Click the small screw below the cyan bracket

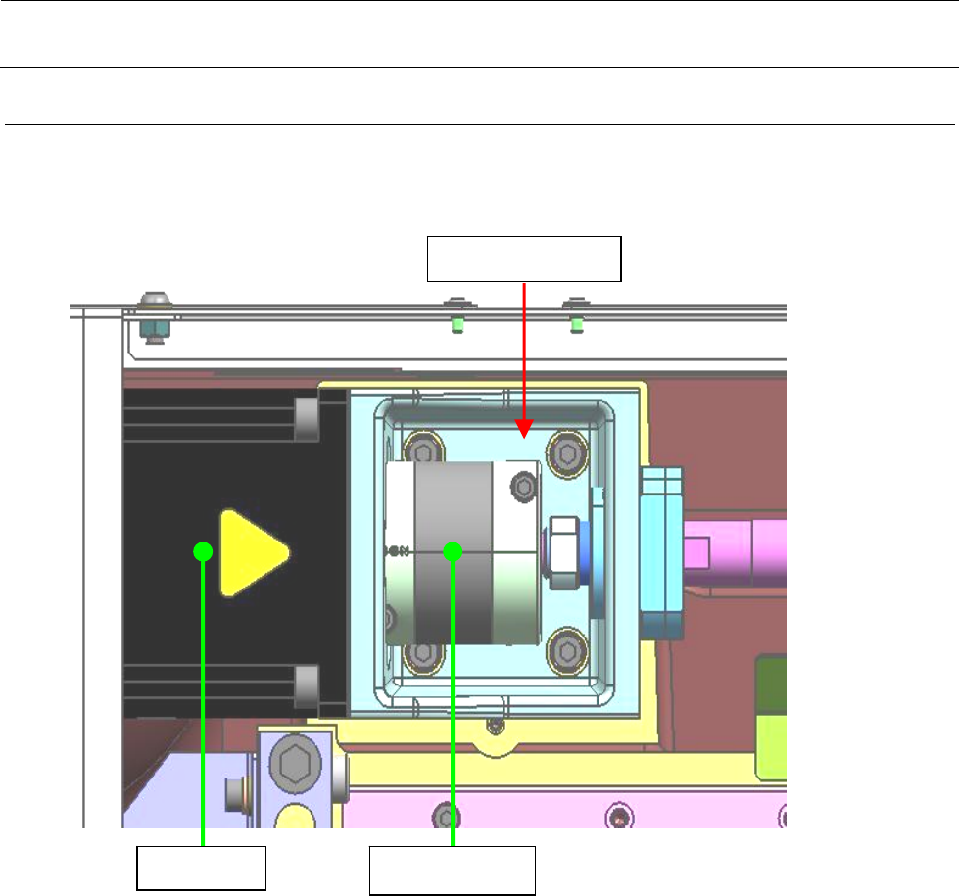pos(496,726)
